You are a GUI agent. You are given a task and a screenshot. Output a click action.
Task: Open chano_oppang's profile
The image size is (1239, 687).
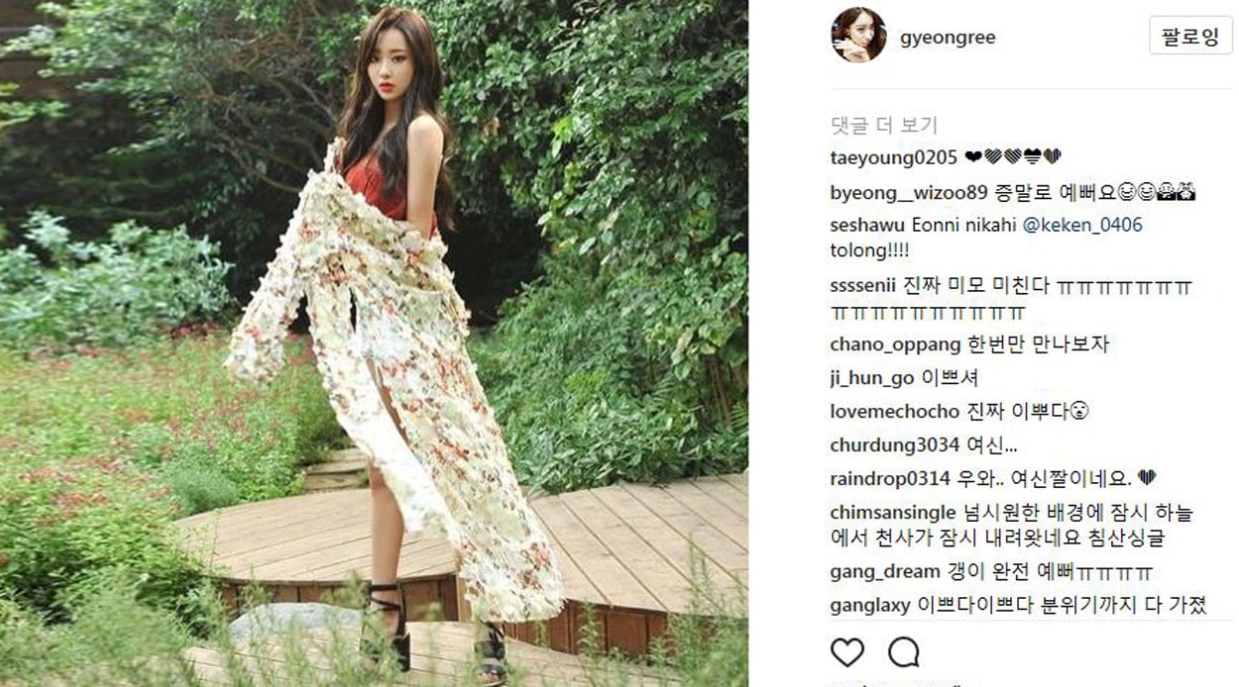895,345
